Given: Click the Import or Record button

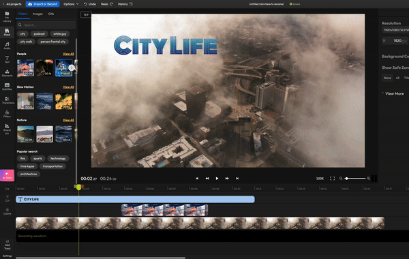Looking at the screenshot, I should 42,4.
